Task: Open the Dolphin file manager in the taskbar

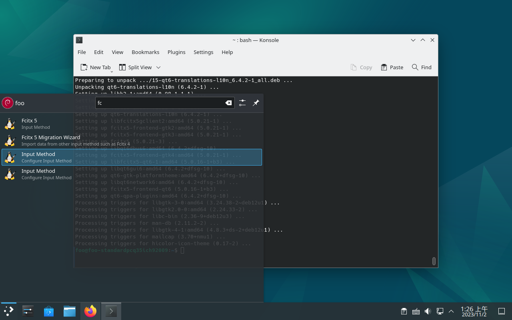Action: [x=70, y=311]
